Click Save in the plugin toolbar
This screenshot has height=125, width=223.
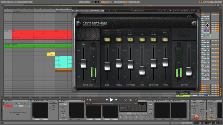tap(193, 11)
